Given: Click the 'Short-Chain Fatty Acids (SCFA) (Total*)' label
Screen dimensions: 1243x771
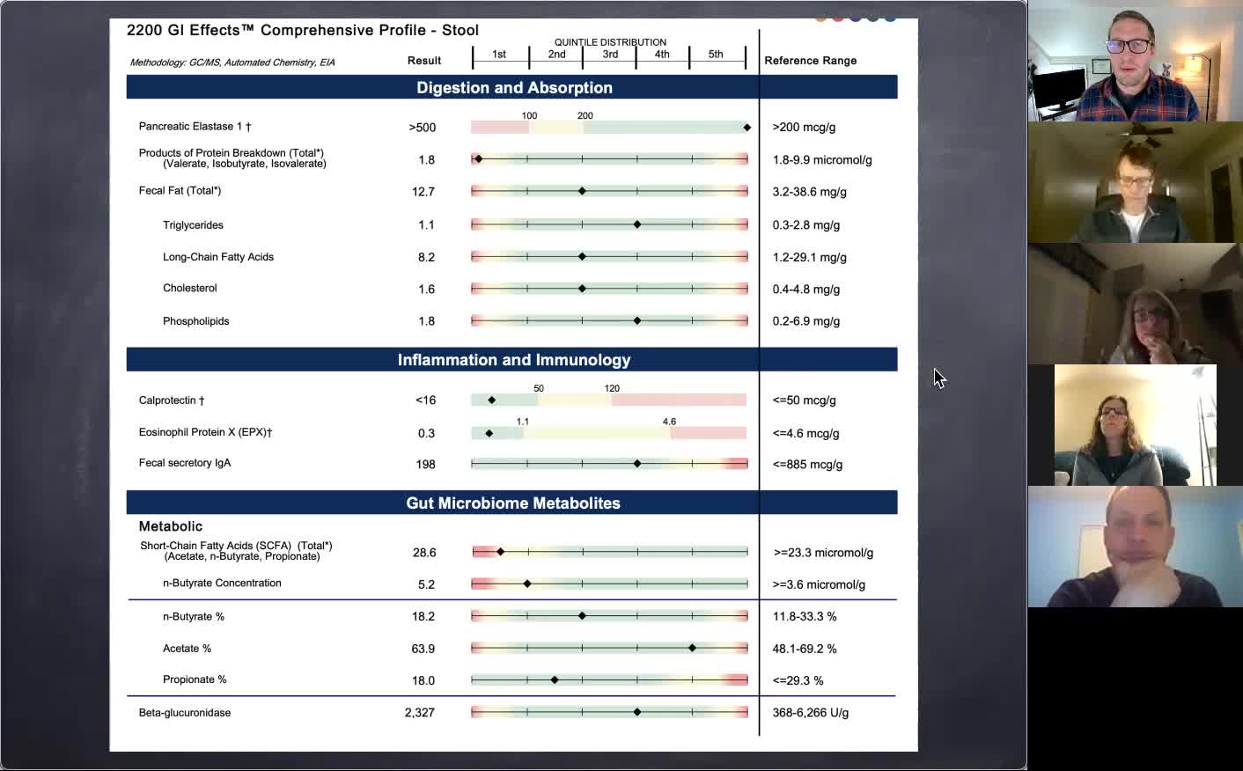Looking at the screenshot, I should pyautogui.click(x=236, y=546).
